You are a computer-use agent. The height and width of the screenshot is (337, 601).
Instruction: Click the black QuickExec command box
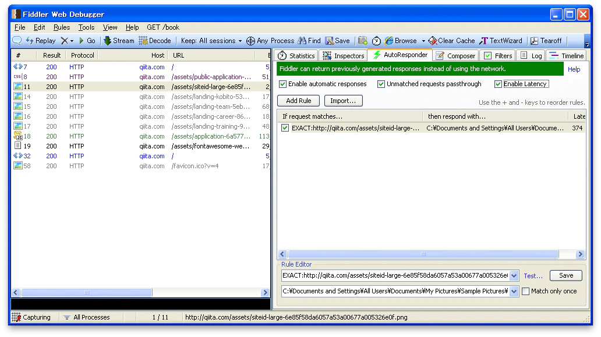tap(141, 304)
